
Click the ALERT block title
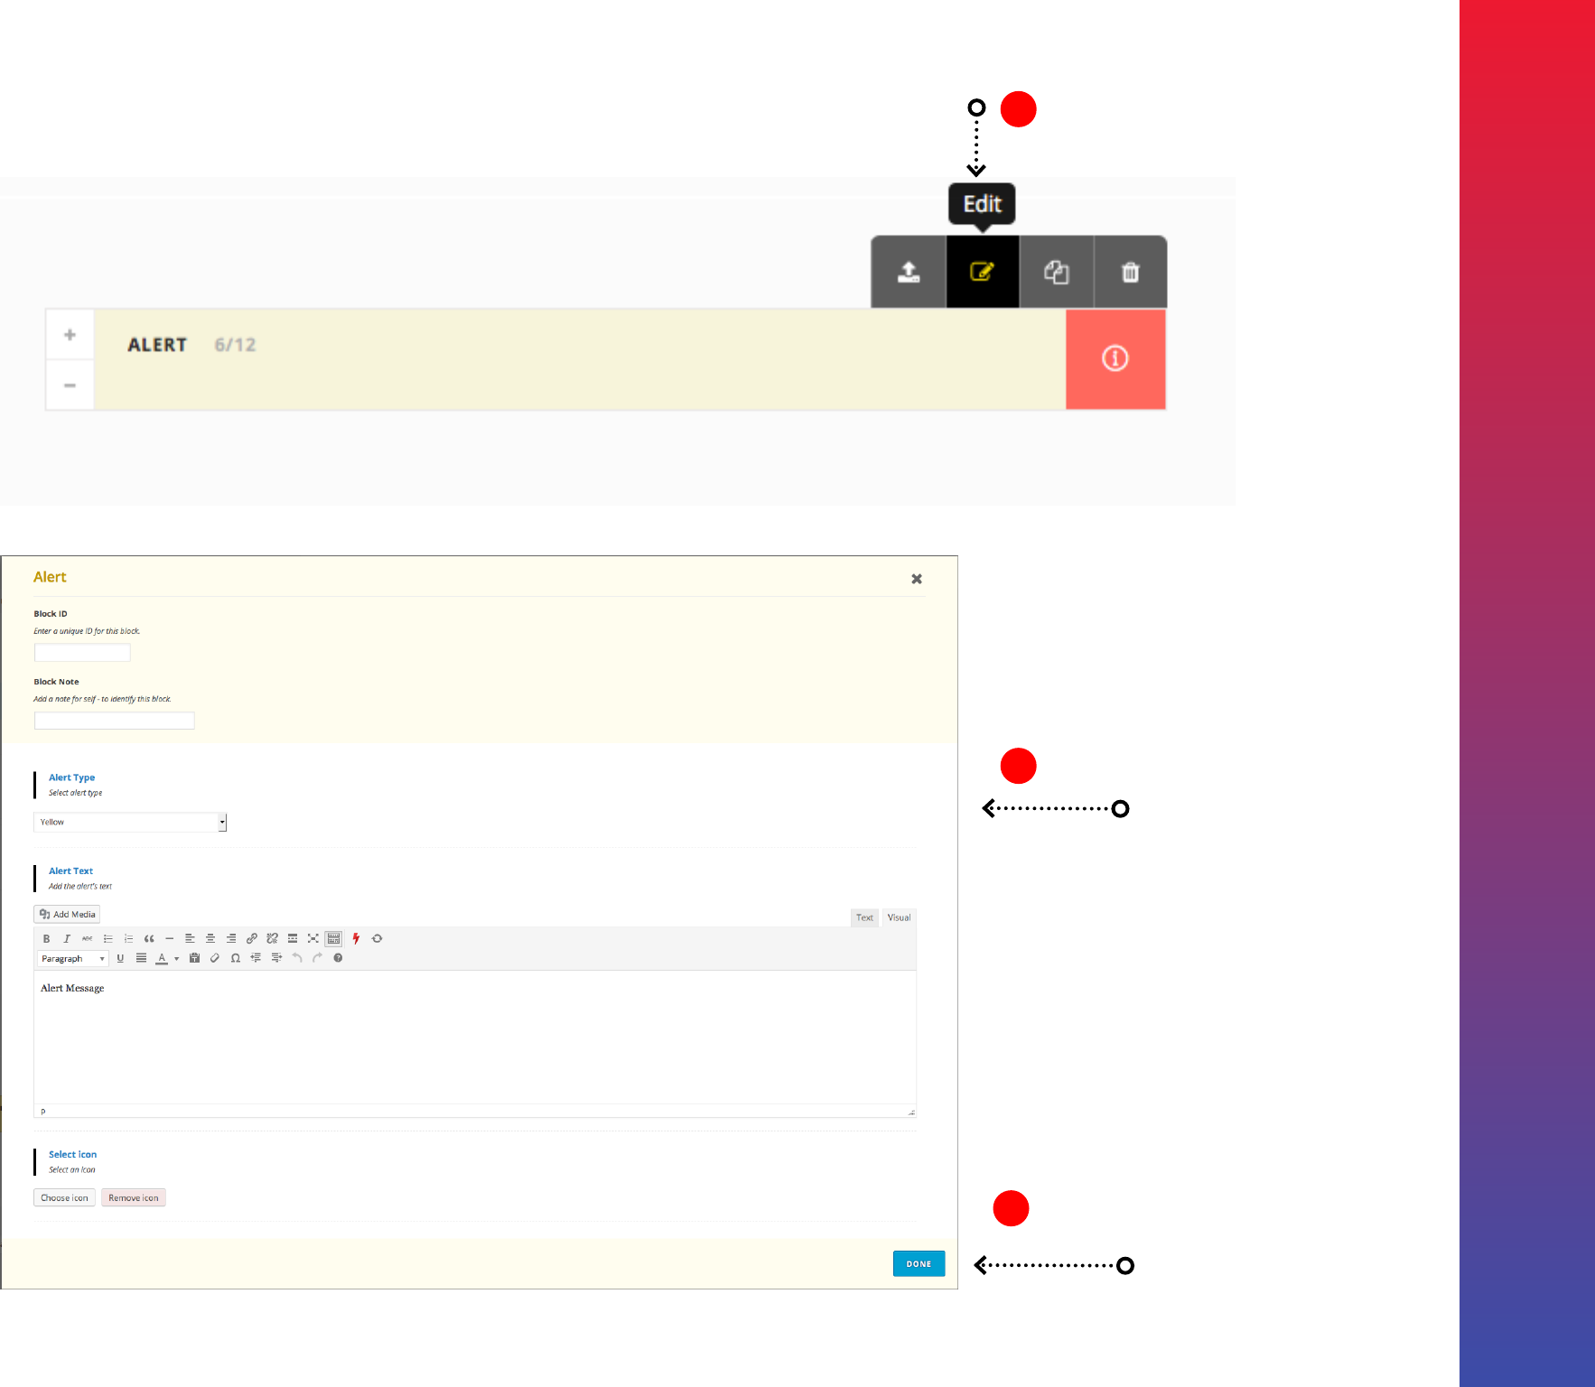pos(157,345)
